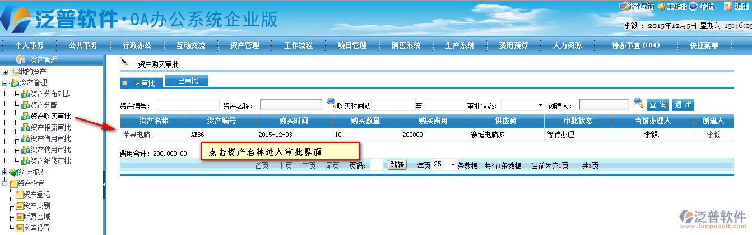Click the icon next to 资产借用审批
The height and width of the screenshot is (235, 752).
coord(25,138)
